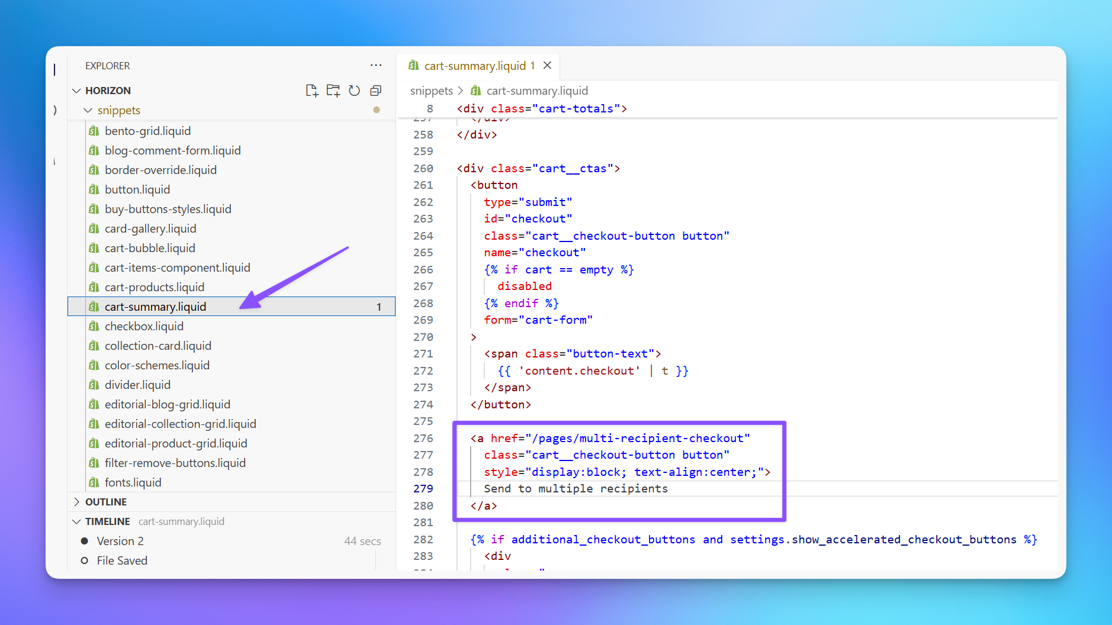Open cart-products.liquid file
This screenshot has height=625, width=1112.
pyautogui.click(x=155, y=287)
